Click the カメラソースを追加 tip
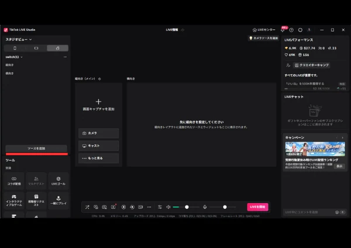This screenshot has width=351, height=248. tap(263, 38)
